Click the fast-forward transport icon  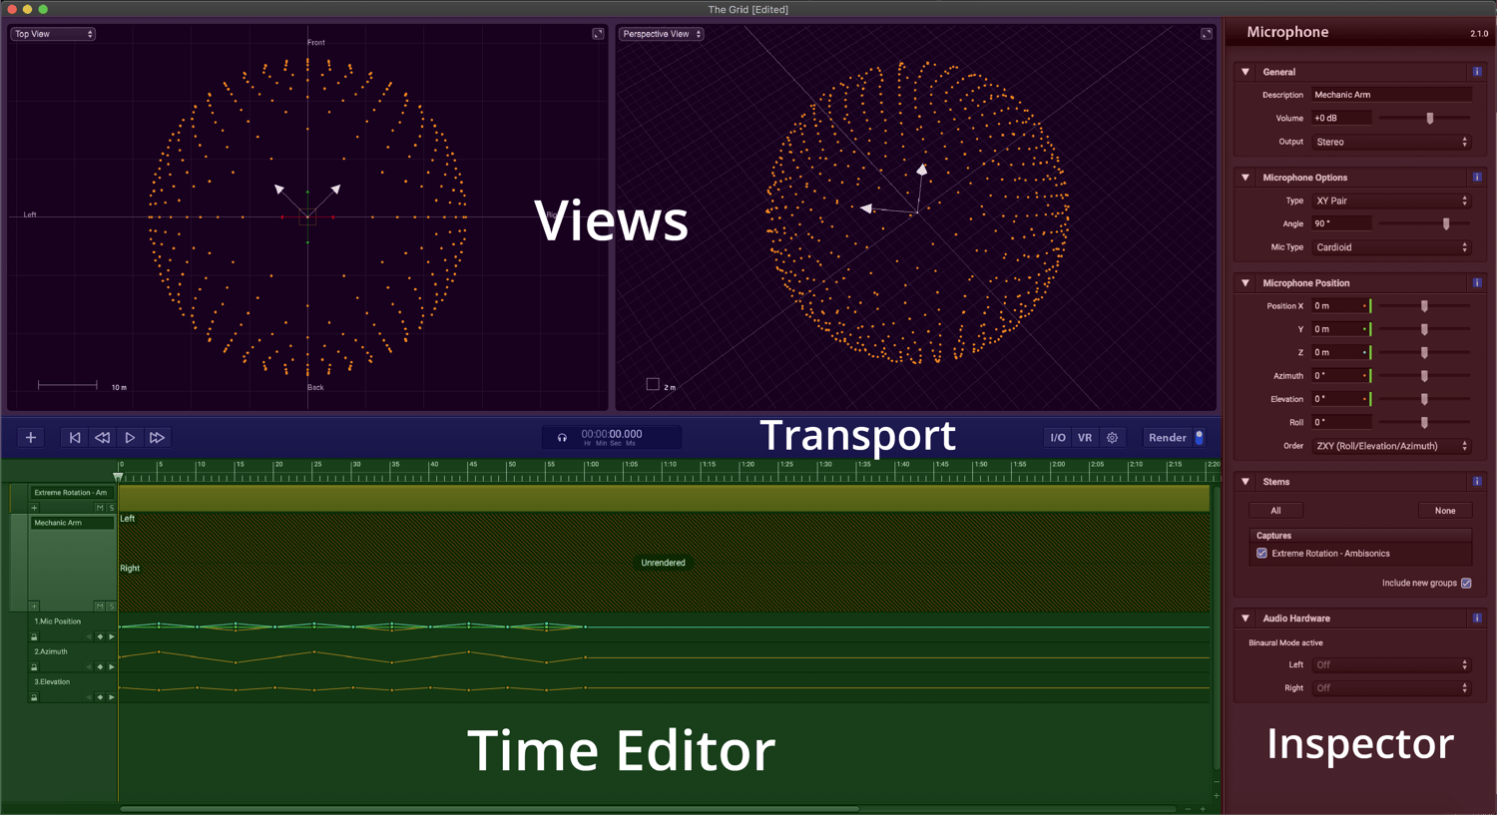coord(158,437)
